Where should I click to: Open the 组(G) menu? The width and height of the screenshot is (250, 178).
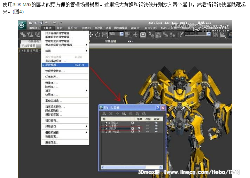[60, 28]
